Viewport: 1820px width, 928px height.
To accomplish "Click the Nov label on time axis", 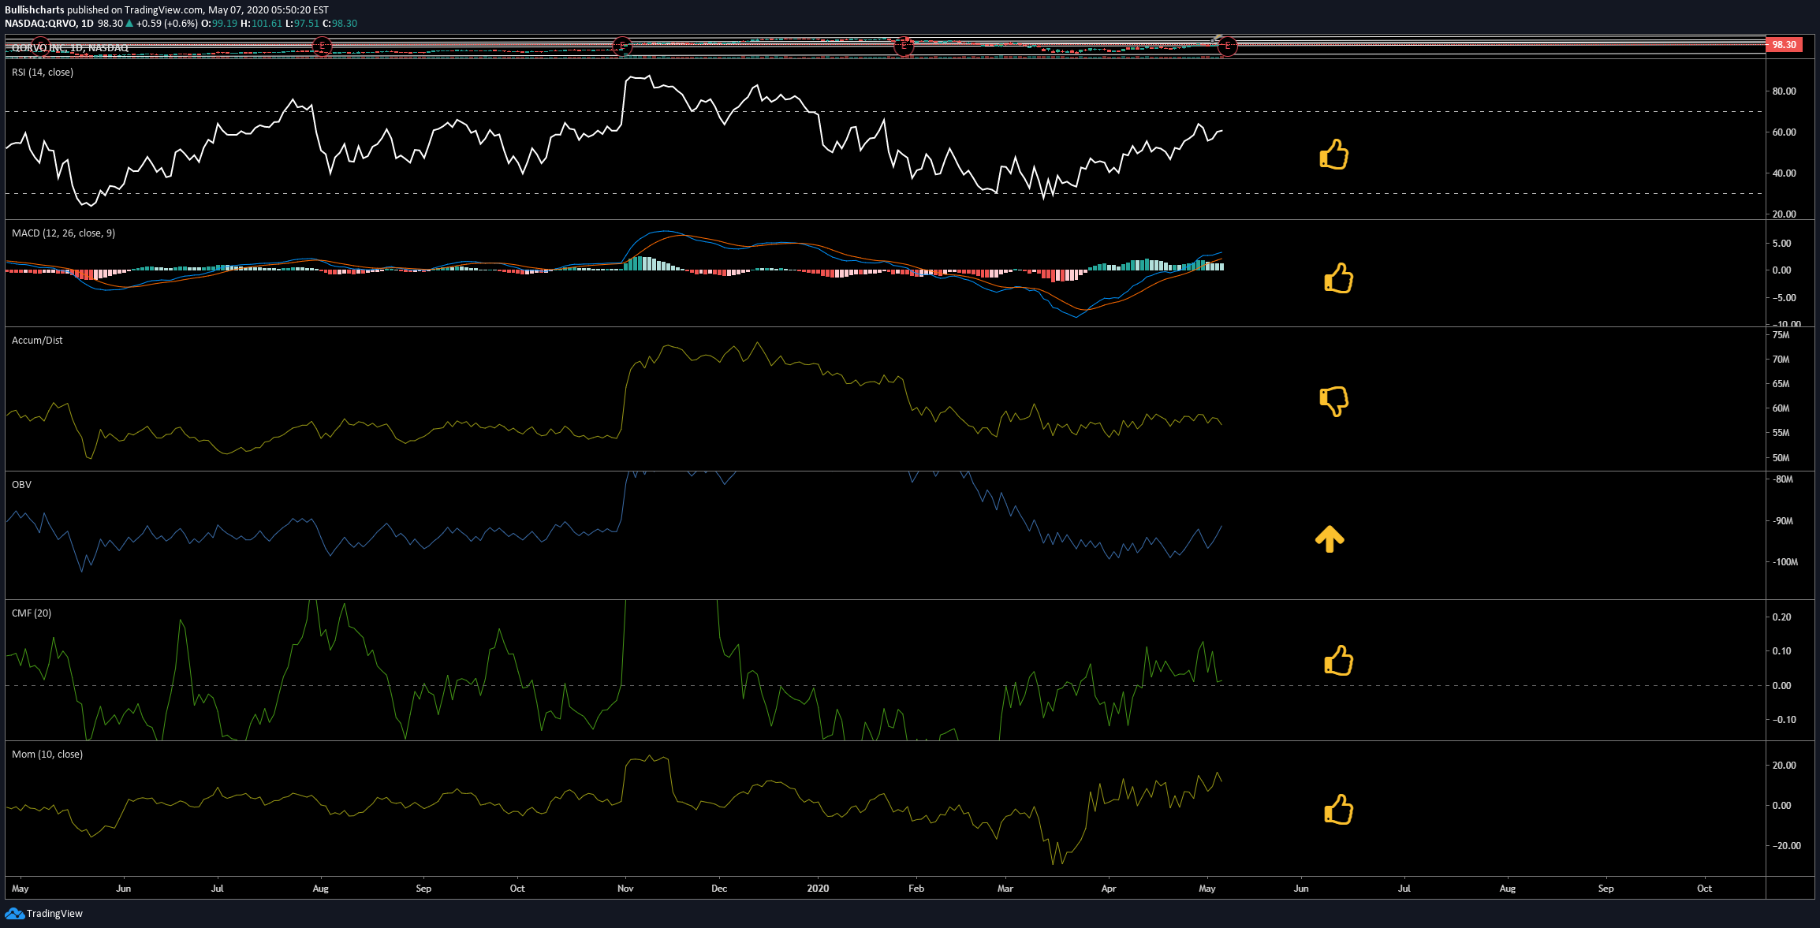I will [625, 889].
